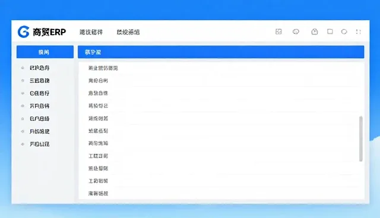Click the bullet icon beside the first sidebar item
The image size is (380, 218).
click(23, 68)
